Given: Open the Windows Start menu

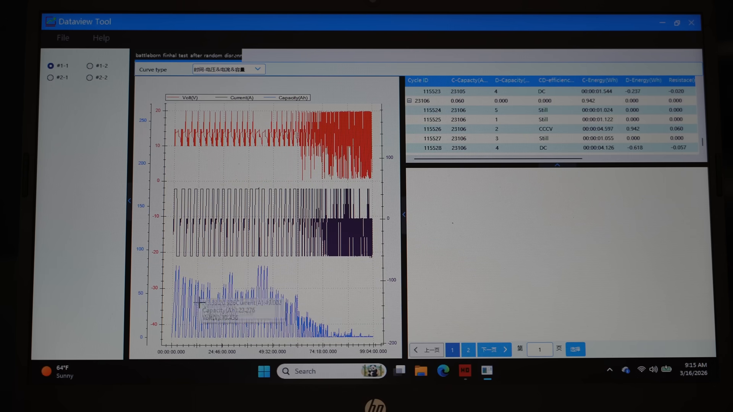Looking at the screenshot, I should pyautogui.click(x=264, y=371).
